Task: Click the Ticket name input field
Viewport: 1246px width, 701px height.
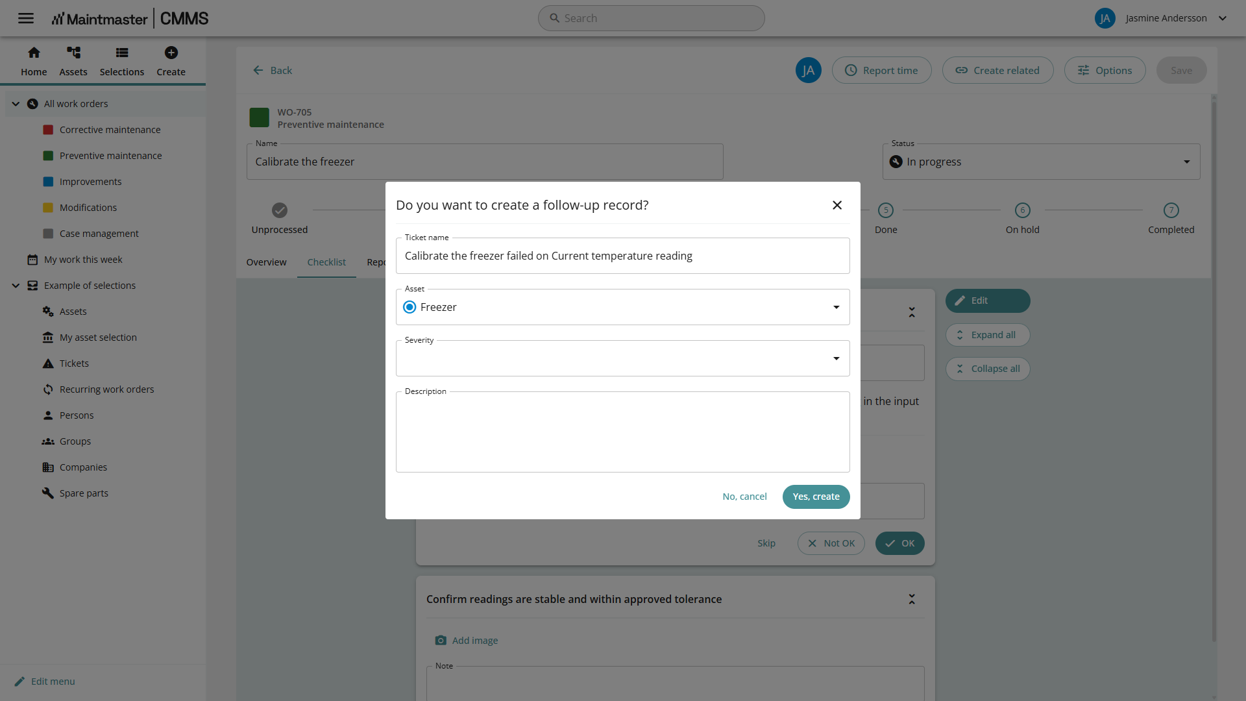Action: tap(622, 256)
